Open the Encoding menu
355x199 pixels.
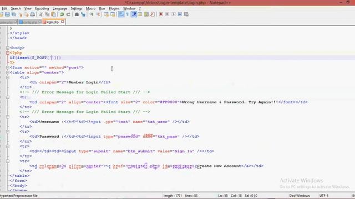coord(42,8)
